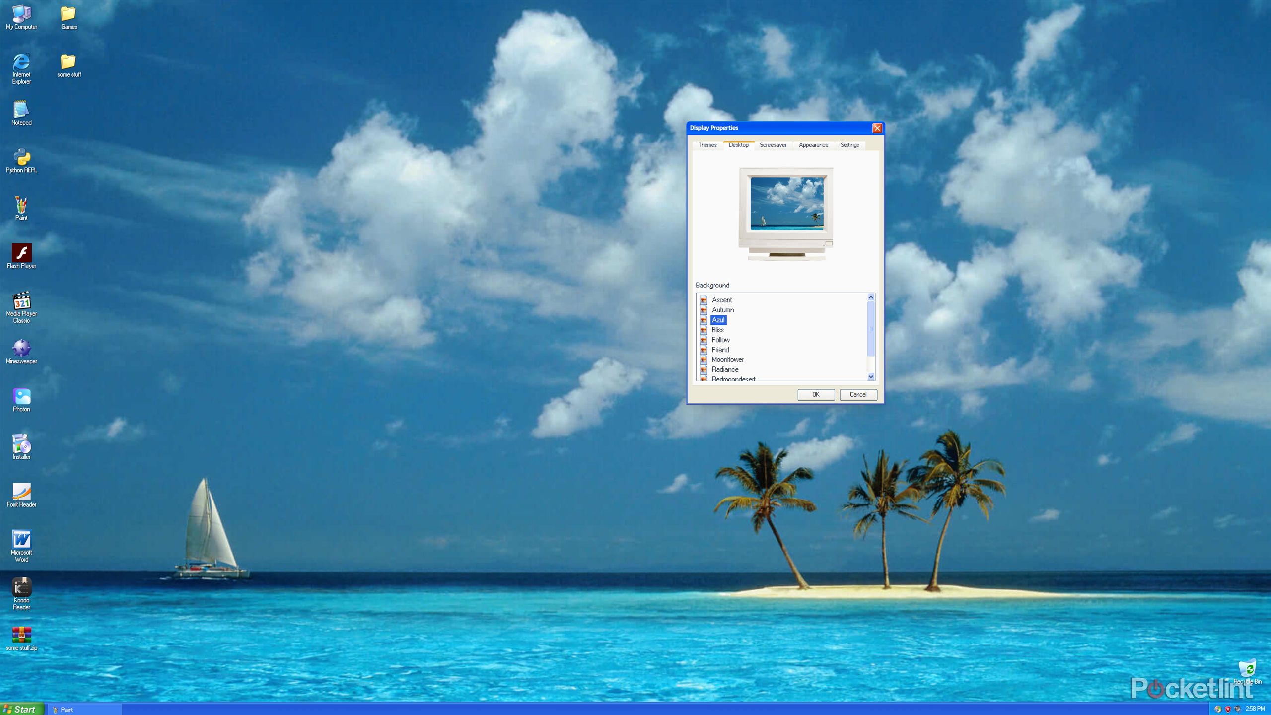The height and width of the screenshot is (715, 1271).
Task: Pick the Bliss background
Action: point(717,330)
